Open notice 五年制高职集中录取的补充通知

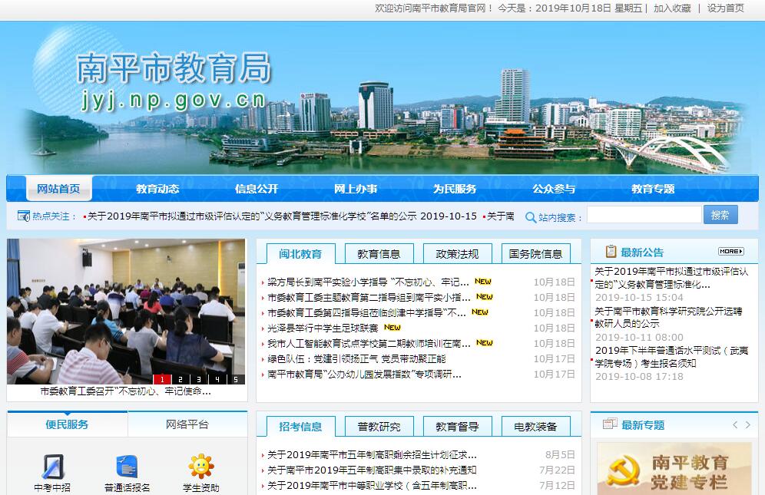(373, 470)
